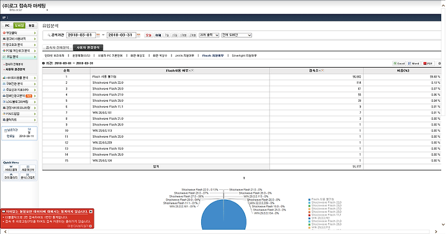Open the 접속자 전체분석 tab

click(58, 48)
